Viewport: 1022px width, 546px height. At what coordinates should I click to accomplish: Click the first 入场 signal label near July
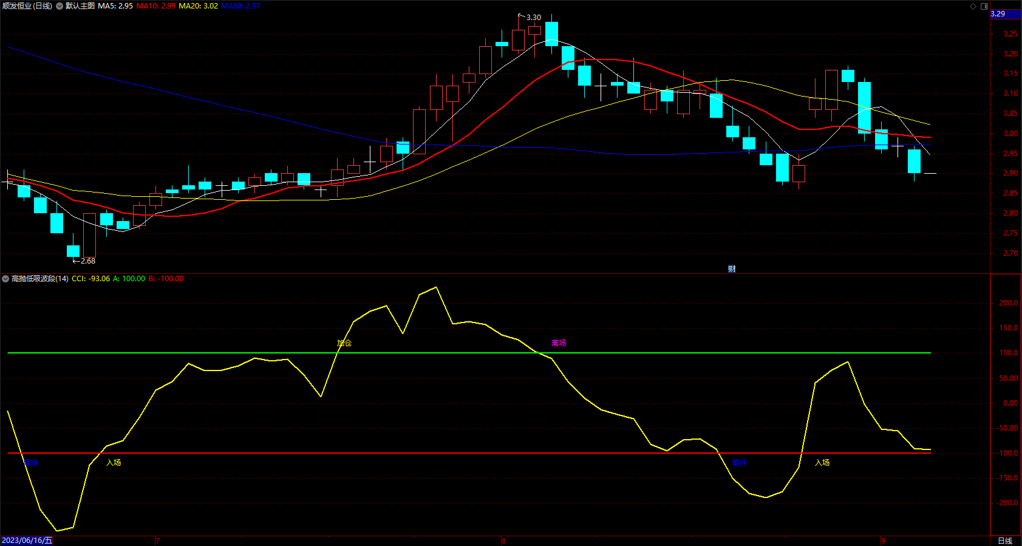click(114, 463)
